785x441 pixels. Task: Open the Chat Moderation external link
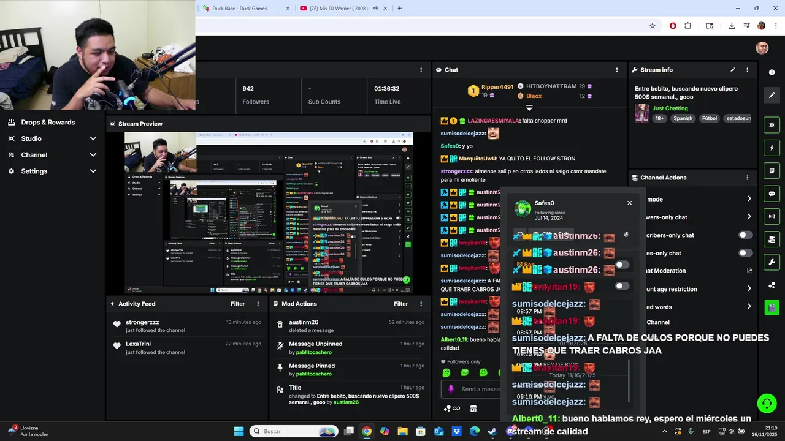[749, 271]
